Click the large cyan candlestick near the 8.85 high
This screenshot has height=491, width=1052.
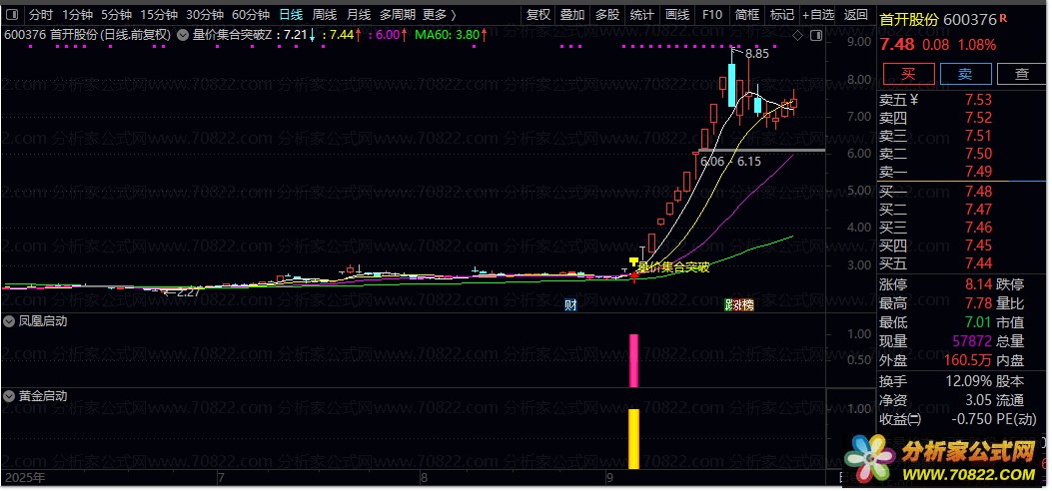(x=732, y=85)
